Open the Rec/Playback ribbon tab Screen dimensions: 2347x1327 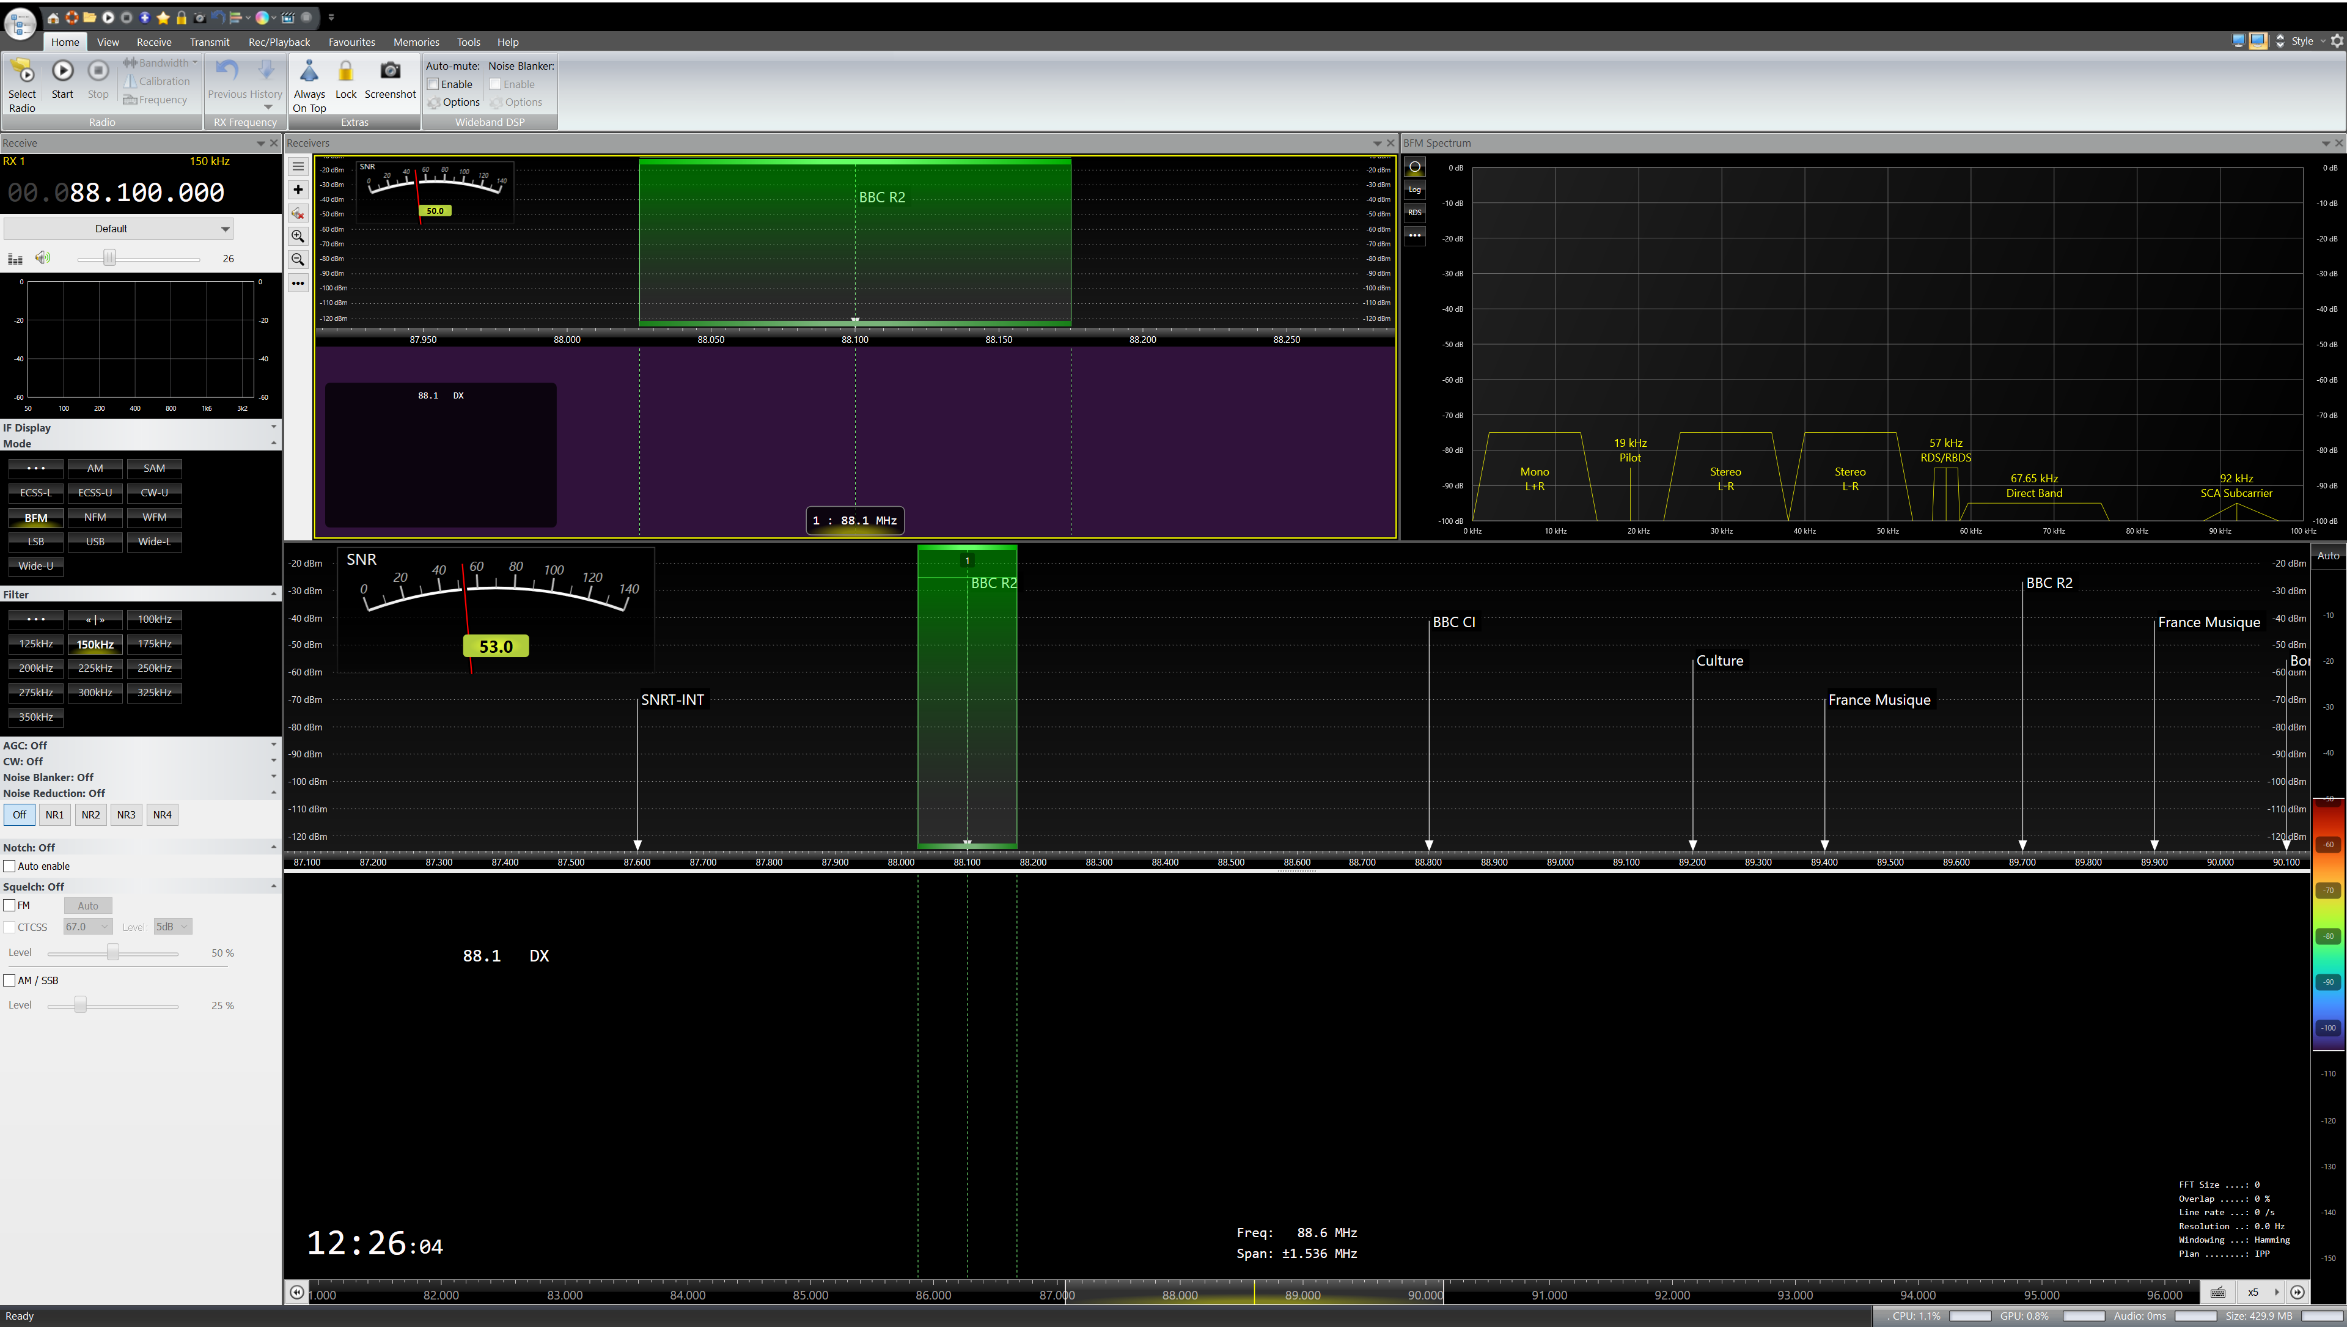279,42
